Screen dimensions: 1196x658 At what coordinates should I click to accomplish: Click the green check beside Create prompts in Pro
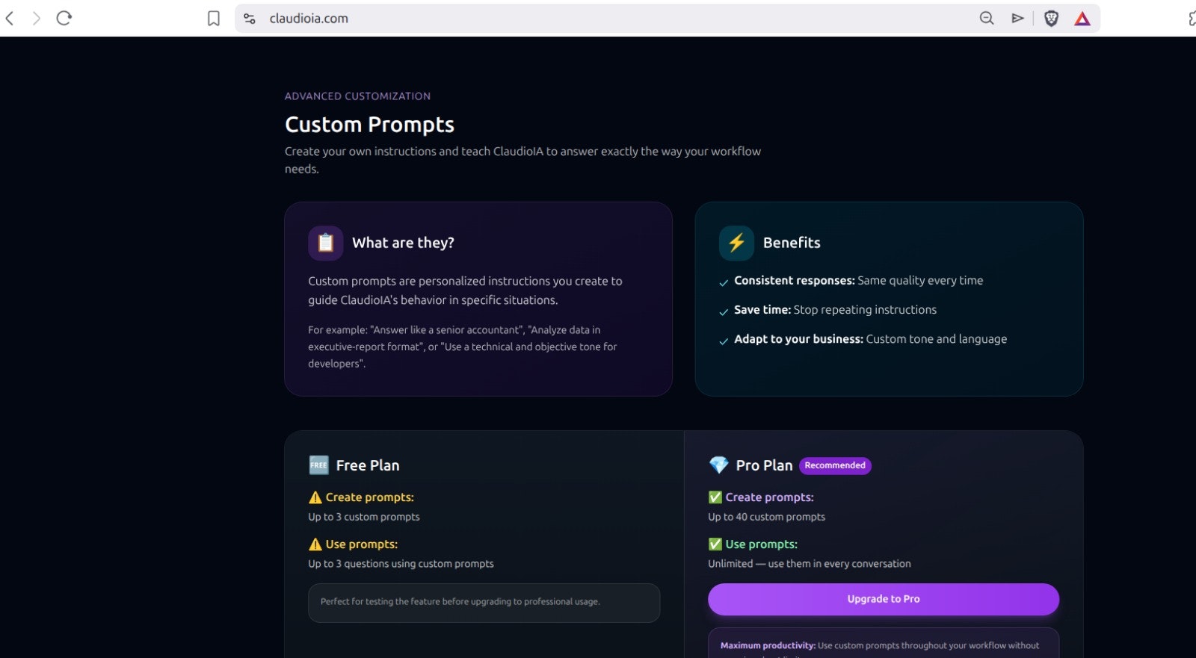pyautogui.click(x=715, y=497)
